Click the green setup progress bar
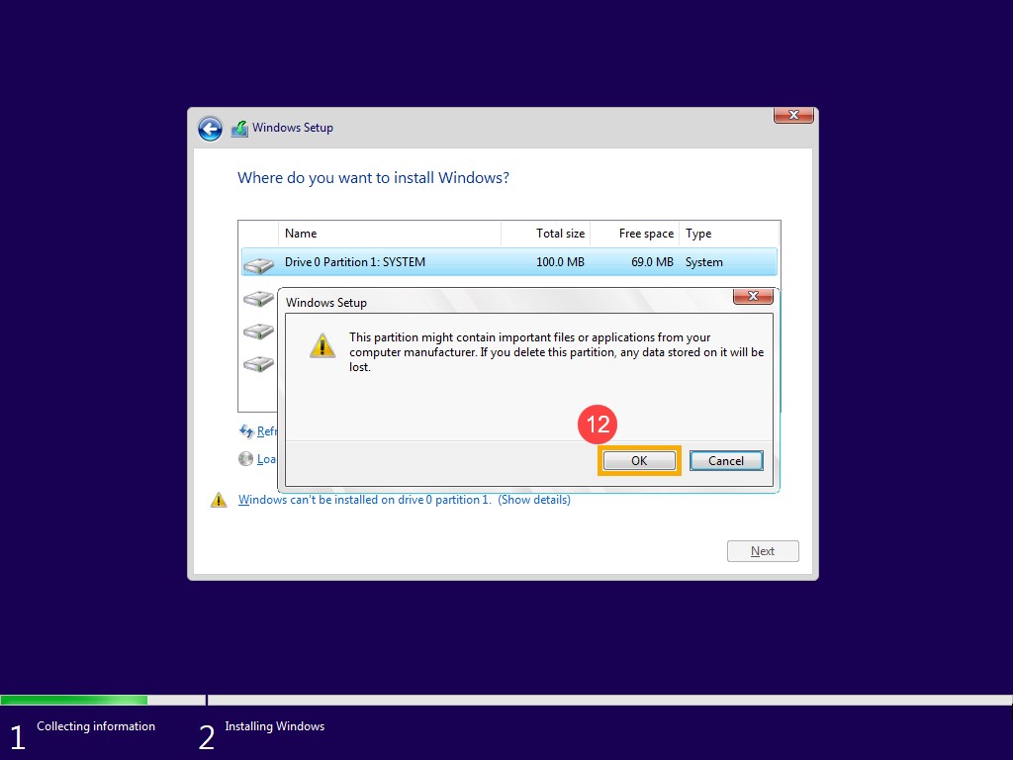 coord(74,699)
